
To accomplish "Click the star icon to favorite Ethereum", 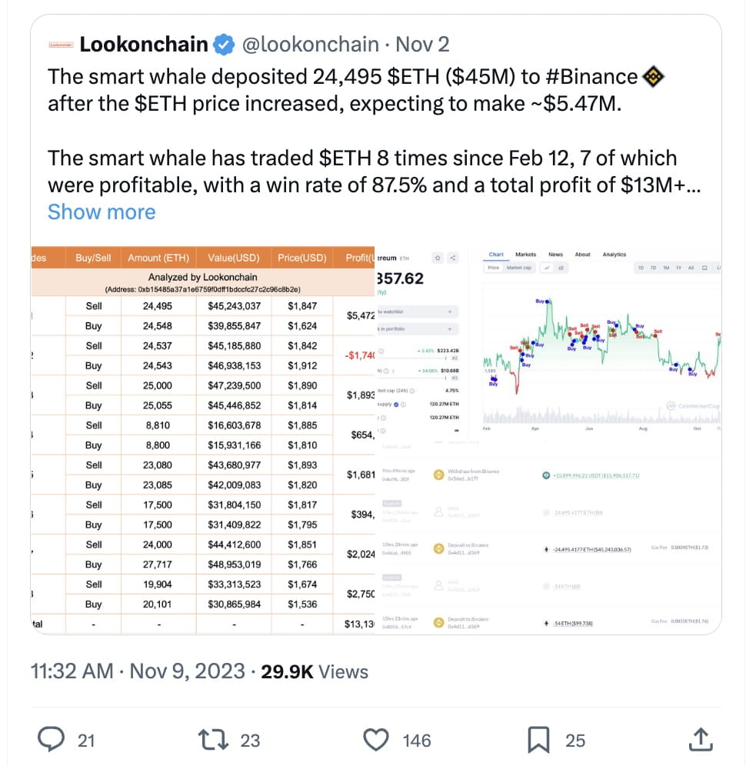I will (x=438, y=258).
